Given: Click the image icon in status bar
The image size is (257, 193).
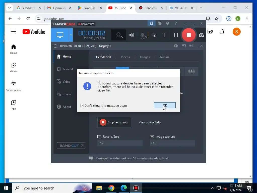Looking at the screenshot, I should (x=184, y=46).
